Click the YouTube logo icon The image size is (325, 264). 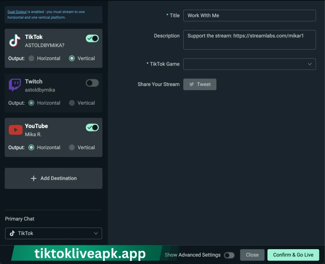[x=16, y=130]
